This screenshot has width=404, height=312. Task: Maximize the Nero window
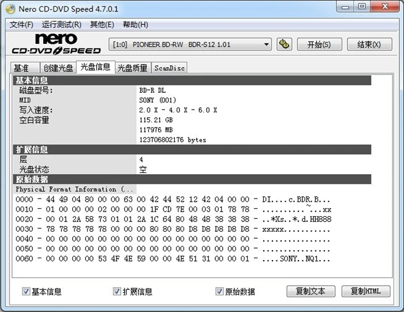coord(362,6)
